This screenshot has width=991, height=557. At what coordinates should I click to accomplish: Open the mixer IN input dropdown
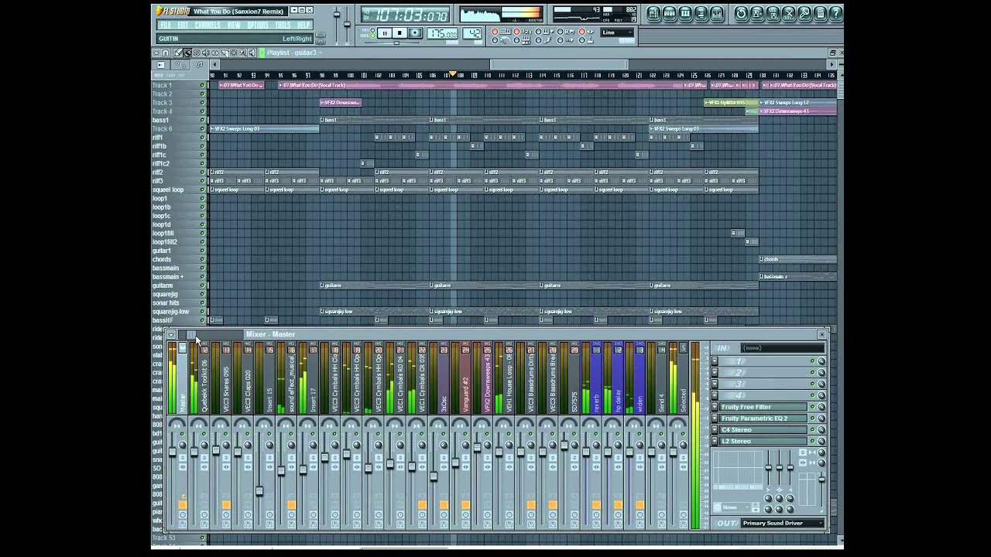(782, 348)
